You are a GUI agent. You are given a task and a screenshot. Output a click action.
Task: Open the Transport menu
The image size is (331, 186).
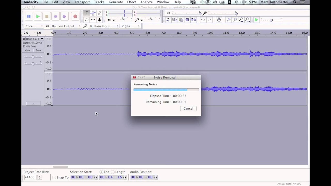(82, 2)
